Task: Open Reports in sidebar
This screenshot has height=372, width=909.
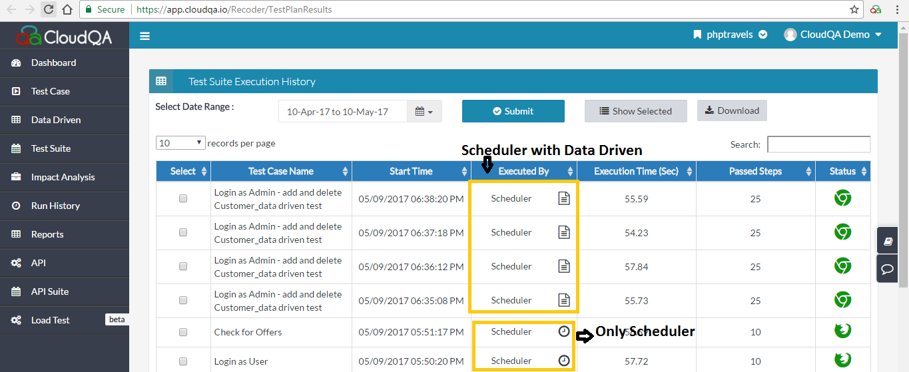Action: point(65,234)
